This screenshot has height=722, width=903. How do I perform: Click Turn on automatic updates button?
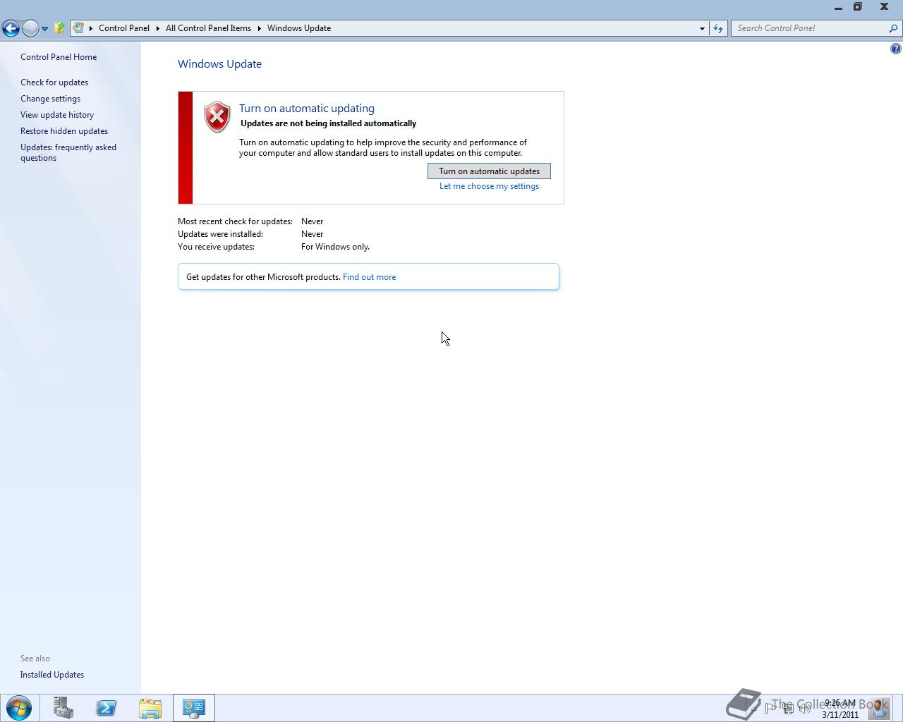point(489,171)
